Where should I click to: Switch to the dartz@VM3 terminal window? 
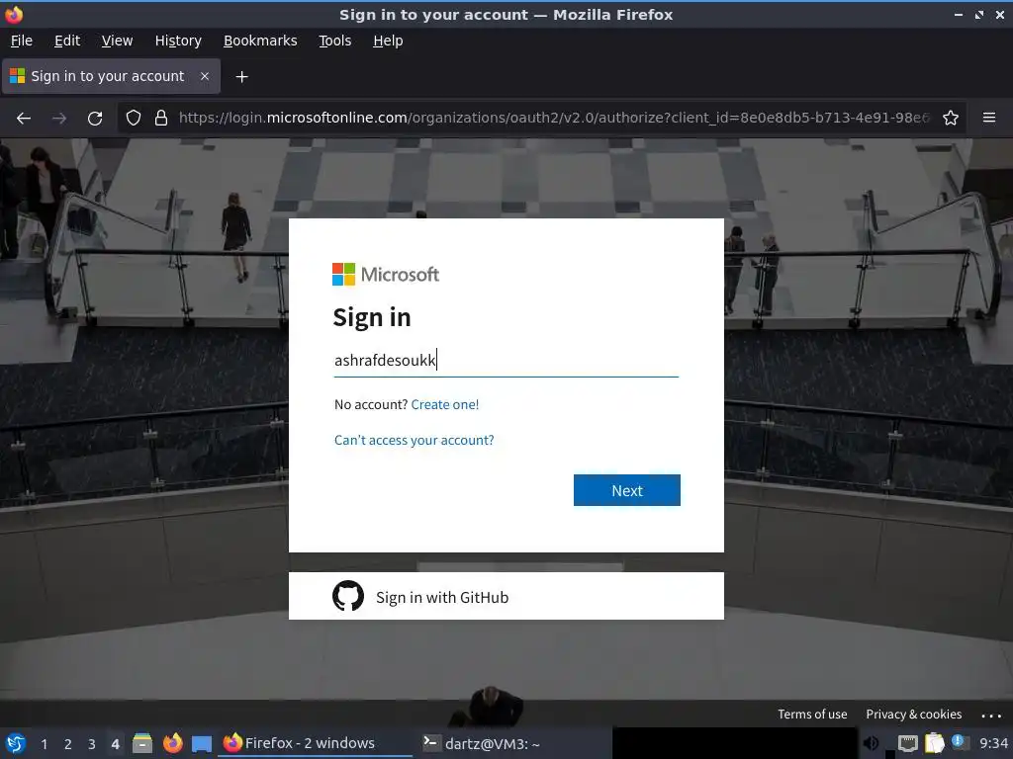click(512, 743)
